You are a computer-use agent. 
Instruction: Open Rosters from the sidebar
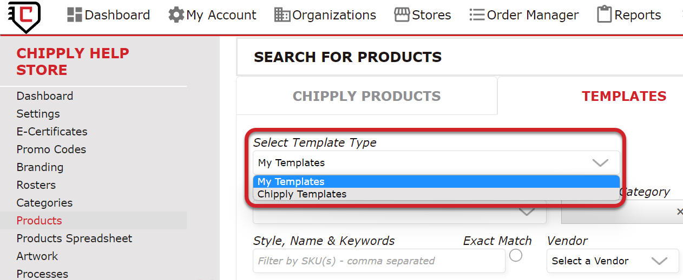click(x=36, y=185)
